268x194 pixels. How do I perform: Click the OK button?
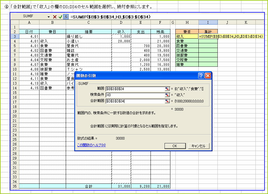pyautogui.click(x=175, y=146)
